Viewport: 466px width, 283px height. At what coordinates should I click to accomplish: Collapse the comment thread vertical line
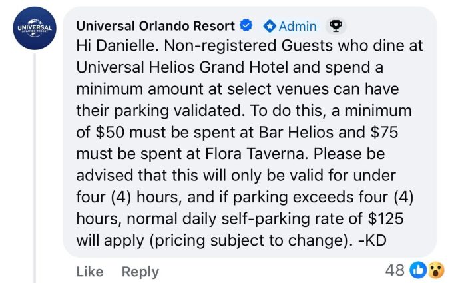click(35, 166)
